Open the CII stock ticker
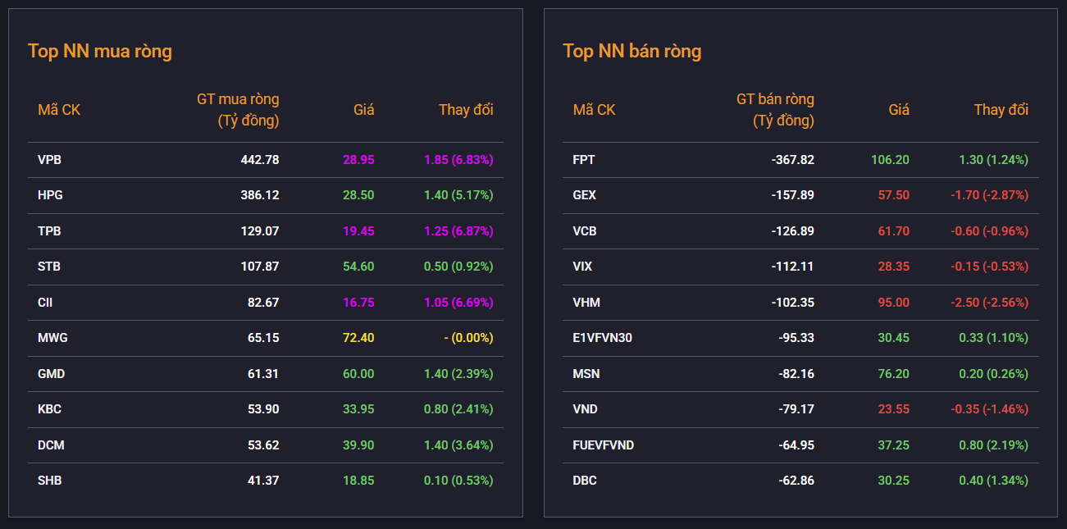 (x=46, y=303)
